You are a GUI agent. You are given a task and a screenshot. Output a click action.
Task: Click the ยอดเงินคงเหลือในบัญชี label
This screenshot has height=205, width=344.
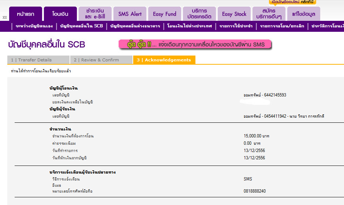[x=72, y=102]
